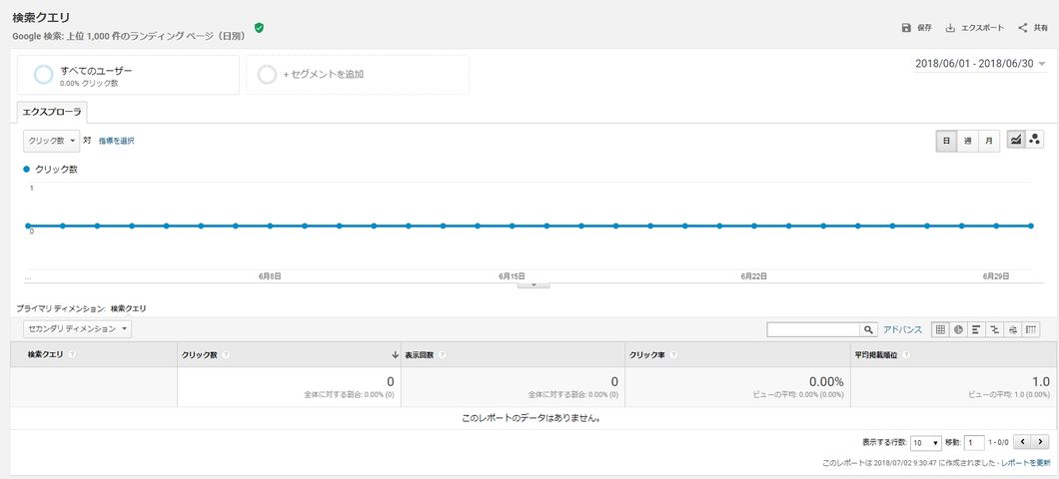Select the エクスプローラ tab

(51, 112)
